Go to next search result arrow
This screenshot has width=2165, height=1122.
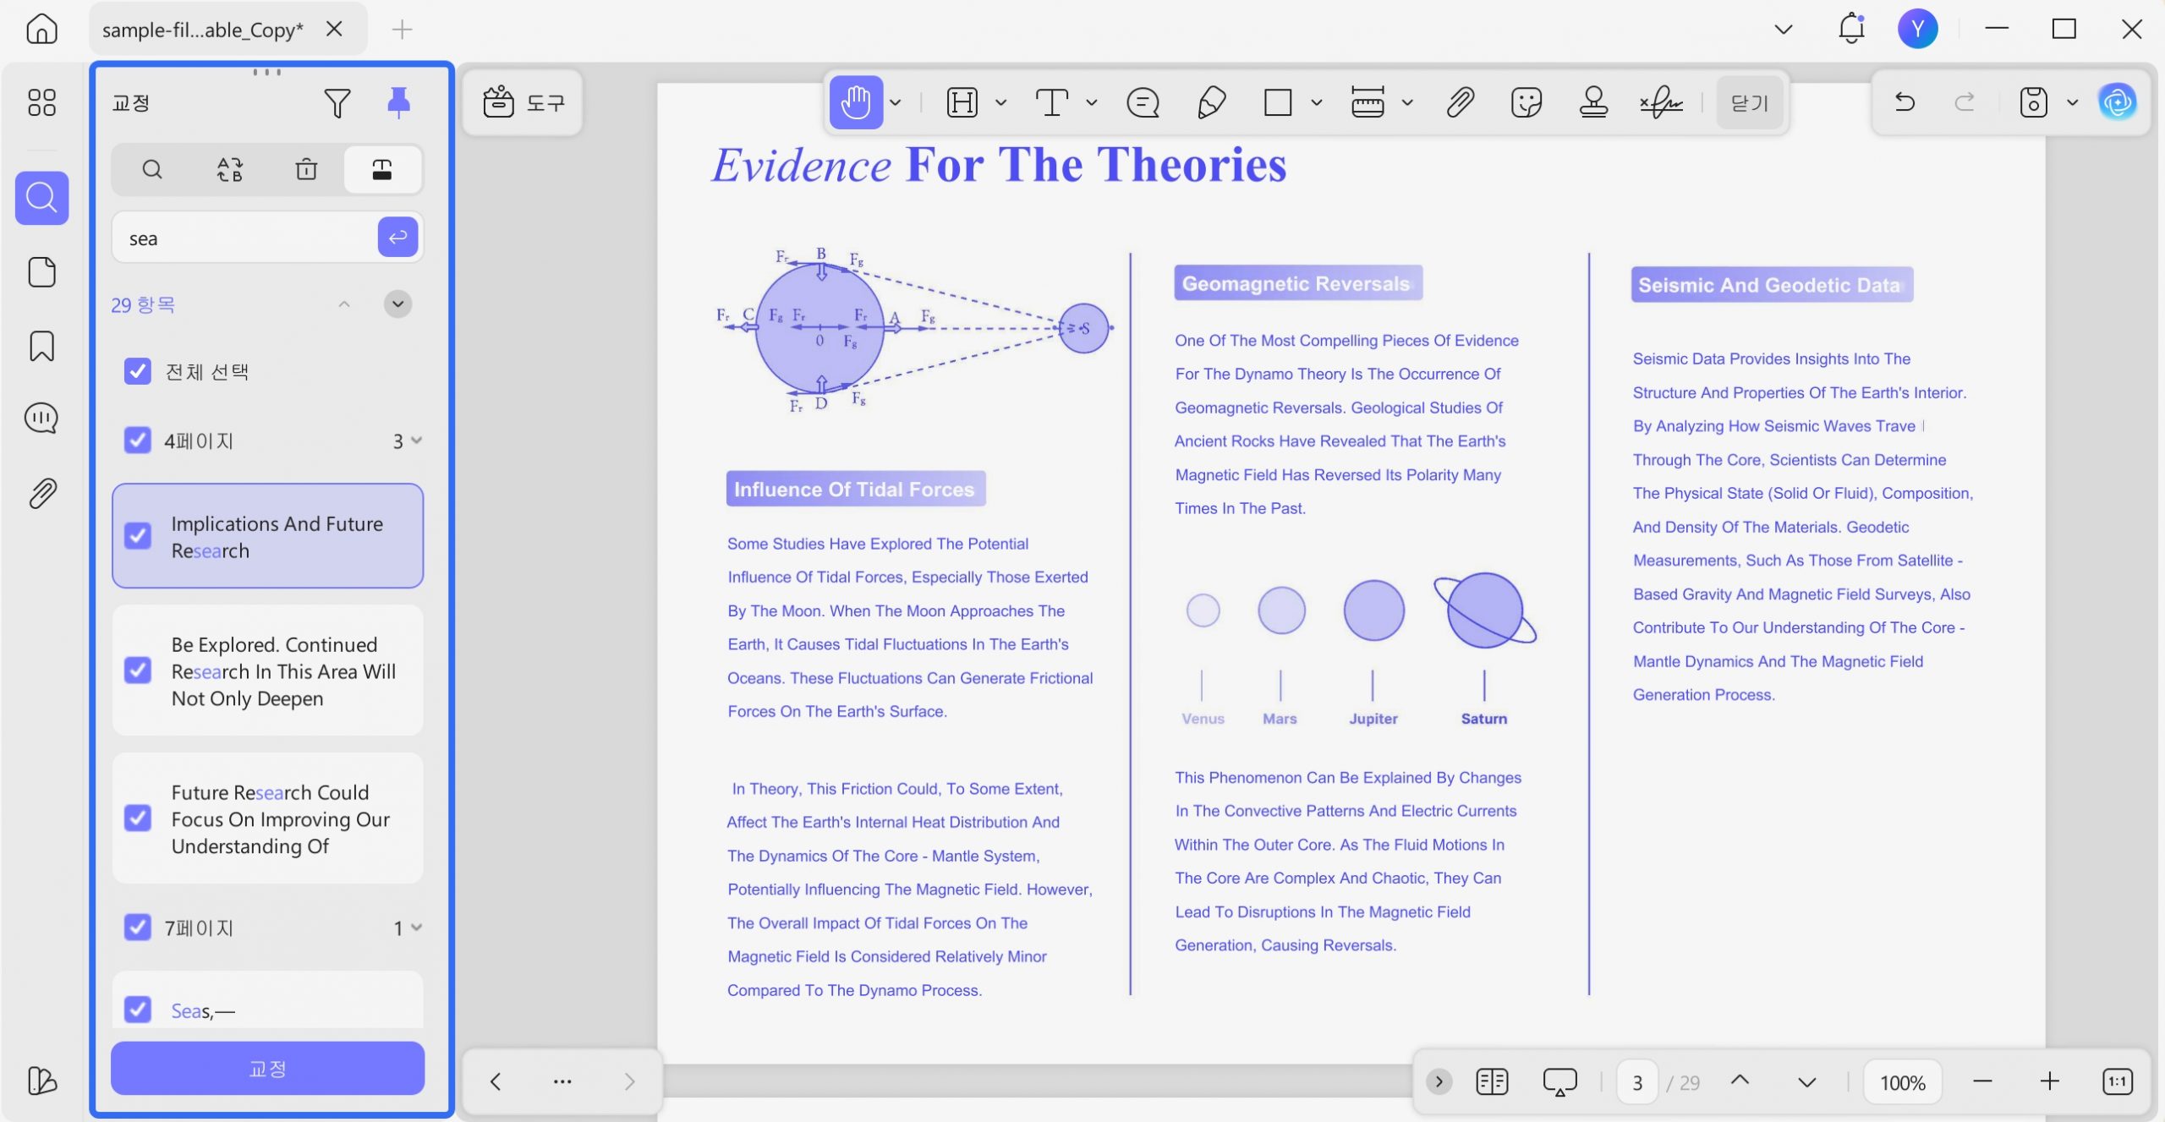point(397,304)
